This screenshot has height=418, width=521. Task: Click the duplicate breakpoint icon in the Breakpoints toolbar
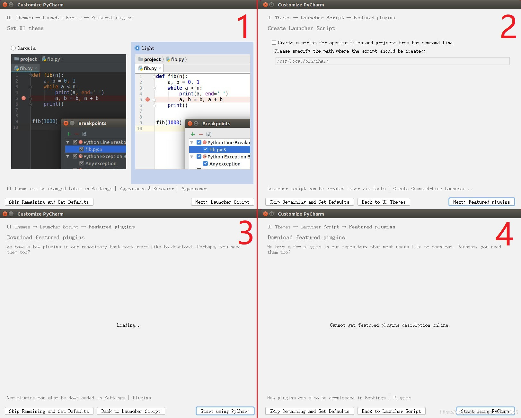[209, 134]
